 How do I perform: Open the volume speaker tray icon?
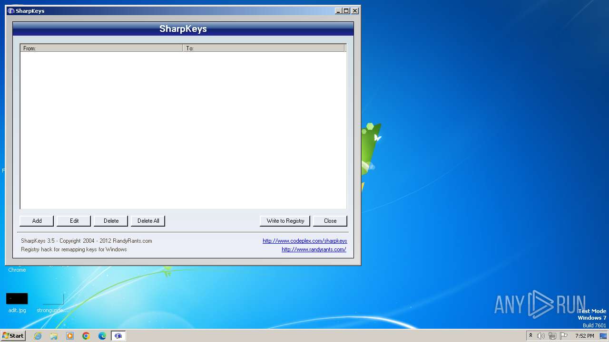(541, 336)
